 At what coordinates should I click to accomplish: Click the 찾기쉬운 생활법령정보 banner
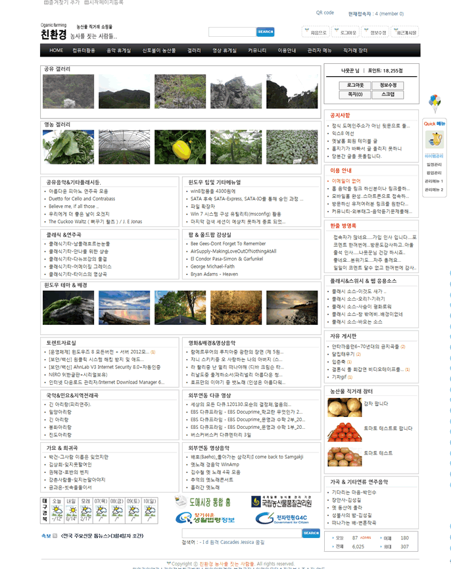click(x=204, y=518)
